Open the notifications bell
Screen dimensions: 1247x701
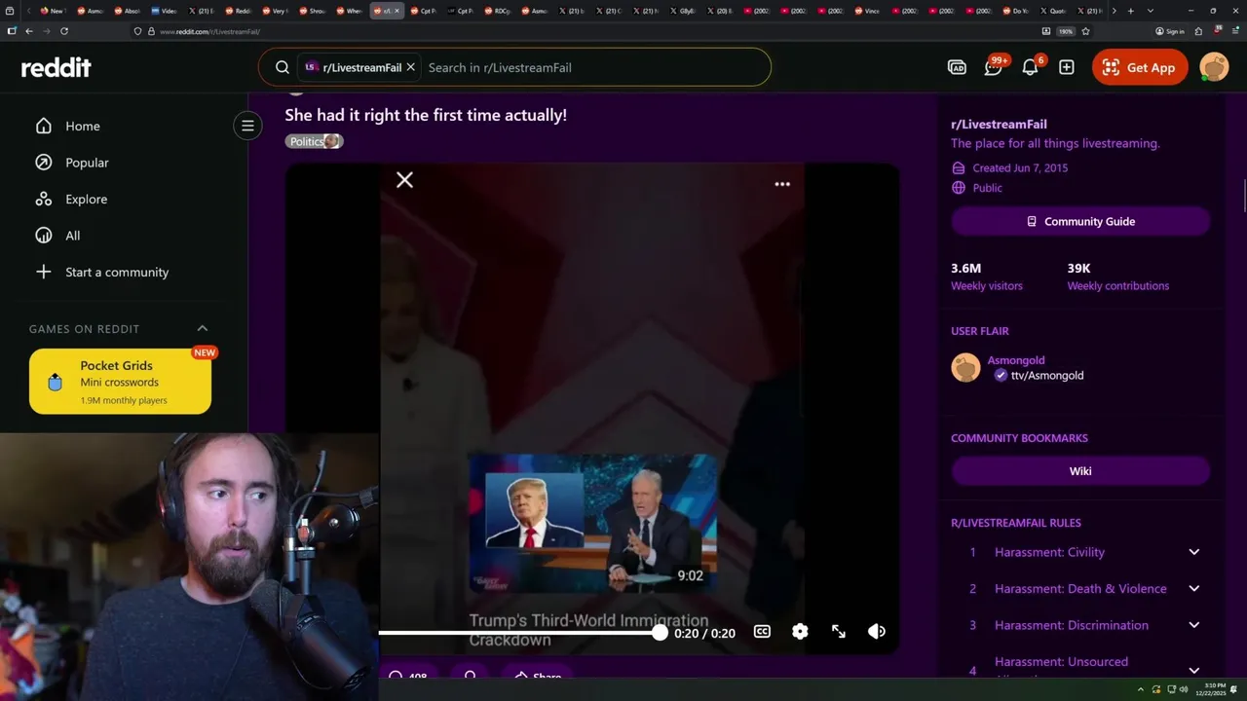click(1030, 67)
